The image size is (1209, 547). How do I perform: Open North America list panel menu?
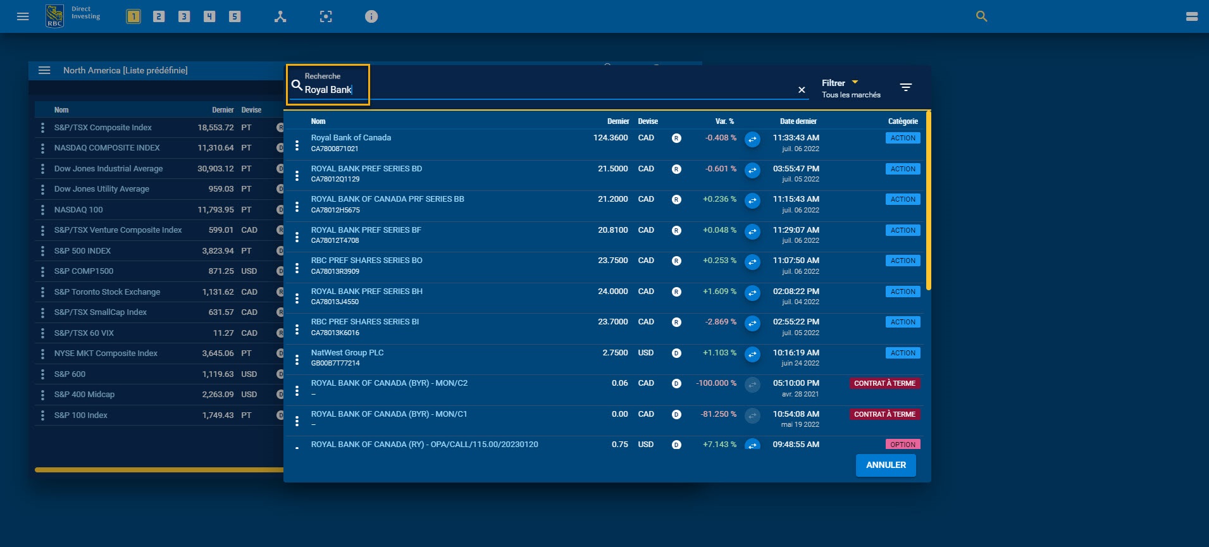[x=44, y=70]
